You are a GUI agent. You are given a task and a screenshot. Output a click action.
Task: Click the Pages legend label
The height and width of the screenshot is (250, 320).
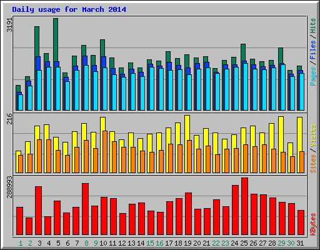point(312,76)
